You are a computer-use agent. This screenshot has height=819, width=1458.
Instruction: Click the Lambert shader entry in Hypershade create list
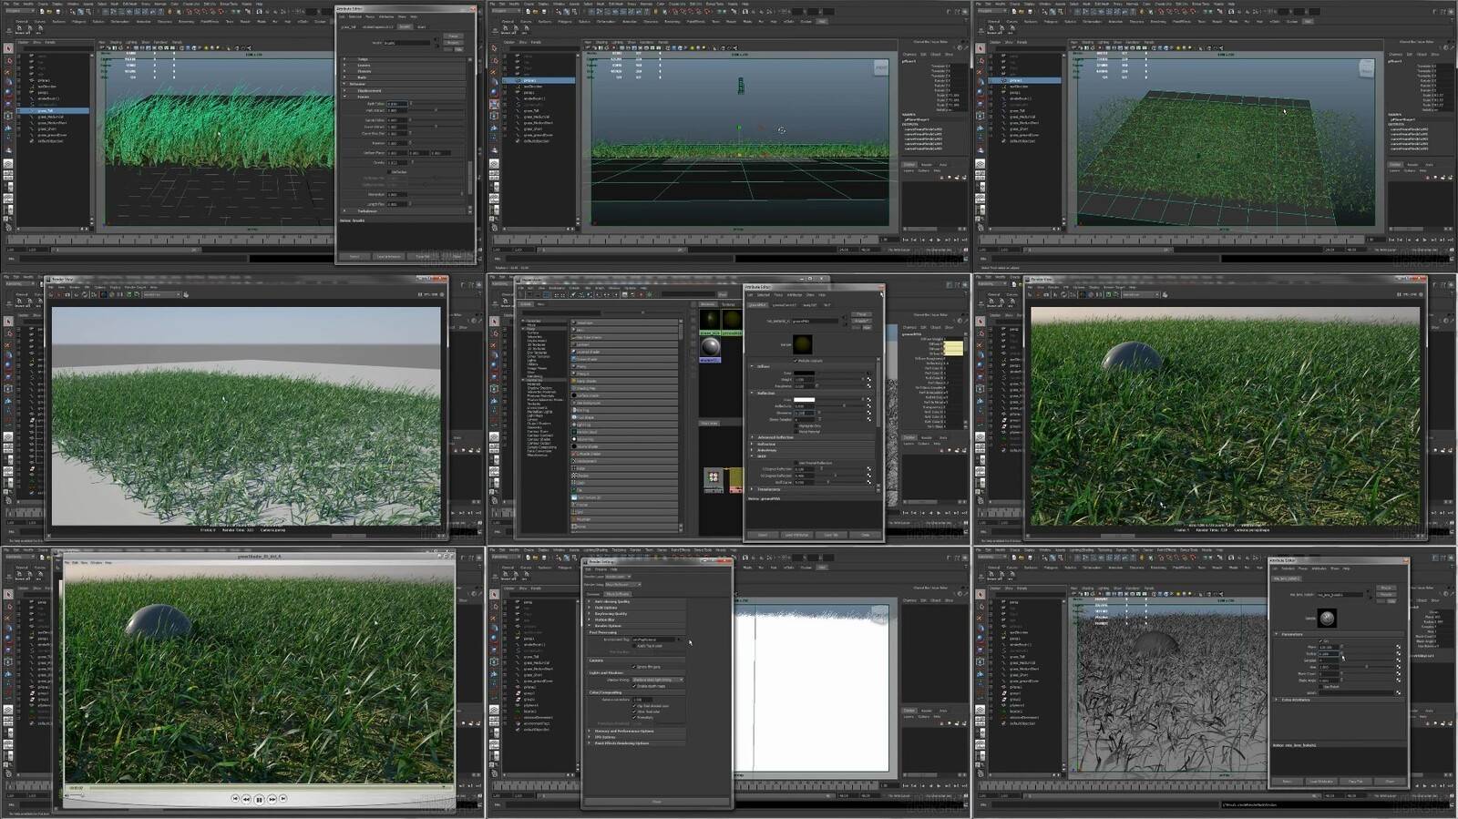624,344
